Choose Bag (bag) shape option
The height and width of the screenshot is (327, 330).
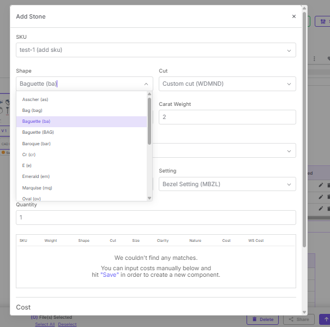[x=32, y=110]
